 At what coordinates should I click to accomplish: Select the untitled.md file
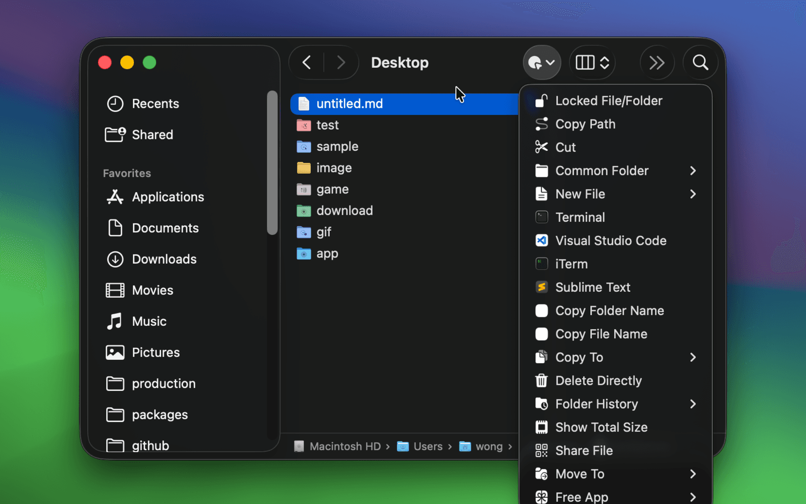[x=350, y=104]
